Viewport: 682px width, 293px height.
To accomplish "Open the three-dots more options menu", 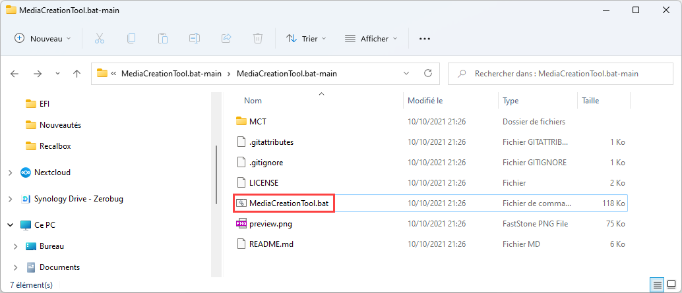I will click(x=425, y=39).
